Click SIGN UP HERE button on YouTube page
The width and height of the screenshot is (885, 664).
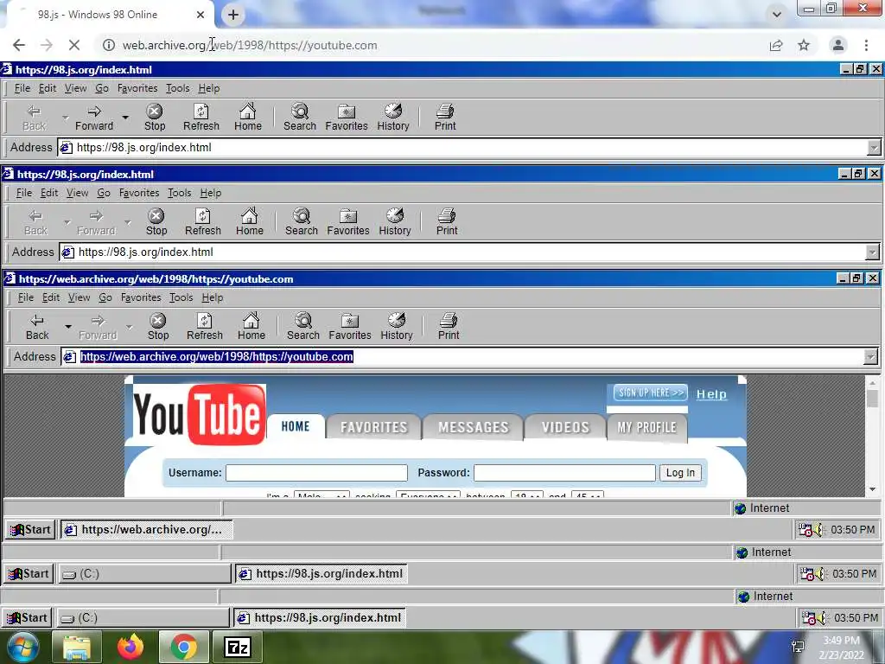(x=650, y=393)
